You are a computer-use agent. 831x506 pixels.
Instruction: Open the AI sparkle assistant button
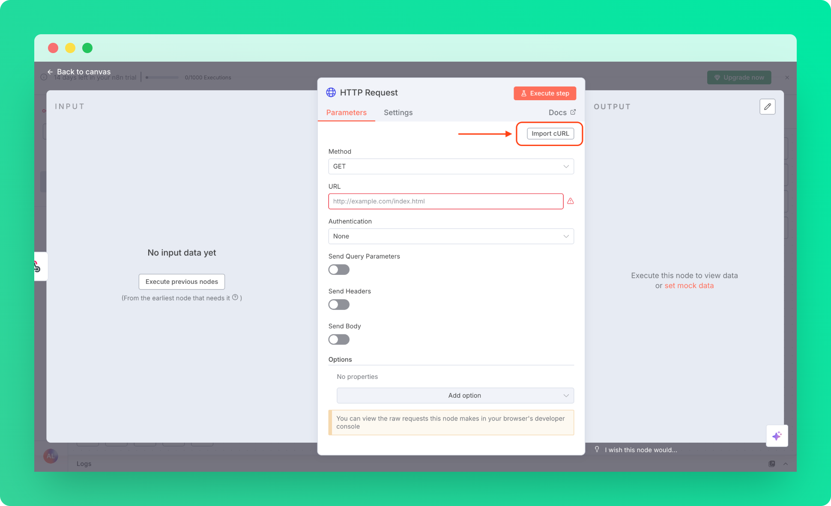[777, 436]
